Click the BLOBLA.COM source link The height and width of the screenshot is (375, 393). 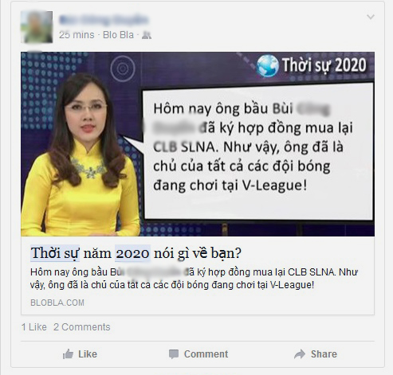click(x=57, y=303)
